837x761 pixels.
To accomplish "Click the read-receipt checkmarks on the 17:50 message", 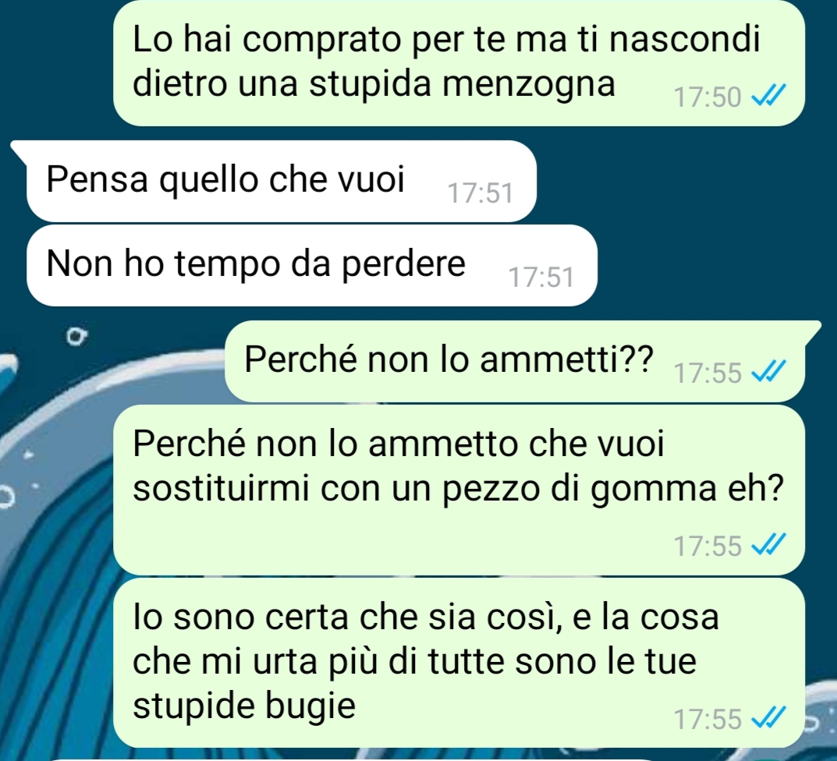I will [768, 96].
